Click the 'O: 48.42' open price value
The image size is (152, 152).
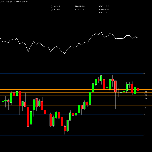click(x=55, y=7)
